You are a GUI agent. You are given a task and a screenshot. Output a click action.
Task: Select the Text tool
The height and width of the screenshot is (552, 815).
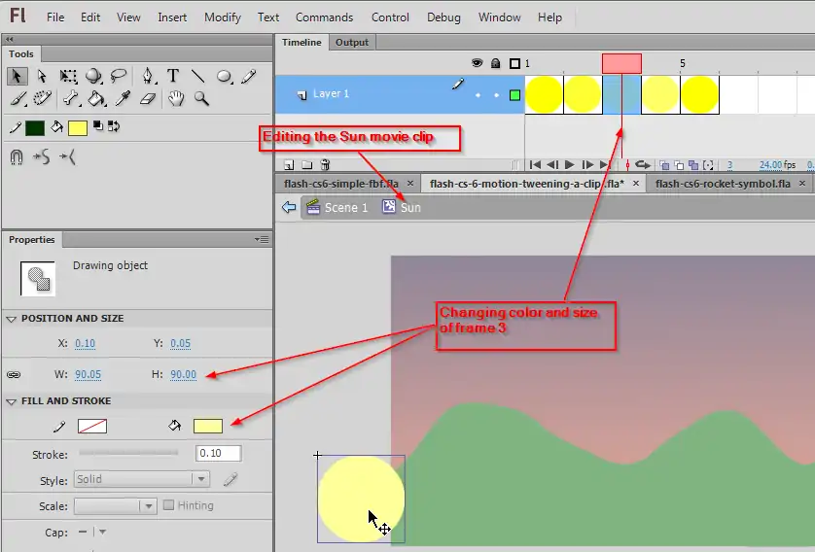coord(173,76)
